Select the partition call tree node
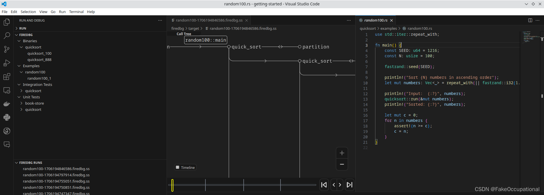 pyautogui.click(x=316, y=47)
